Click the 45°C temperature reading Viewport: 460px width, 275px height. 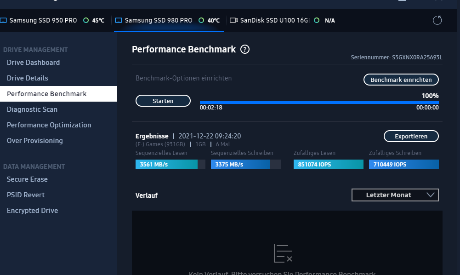(x=98, y=21)
